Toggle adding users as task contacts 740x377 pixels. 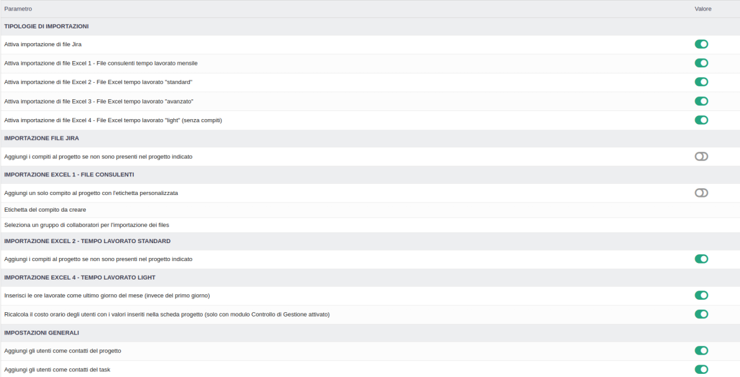(x=701, y=370)
